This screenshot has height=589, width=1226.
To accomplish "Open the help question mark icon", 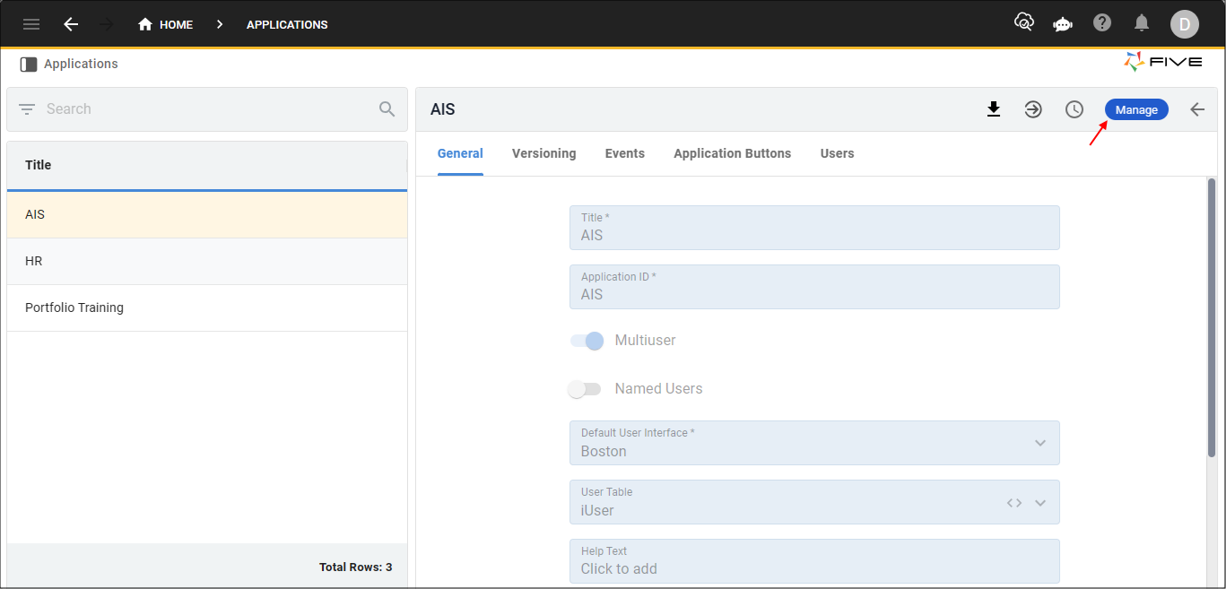I will point(1102,23).
